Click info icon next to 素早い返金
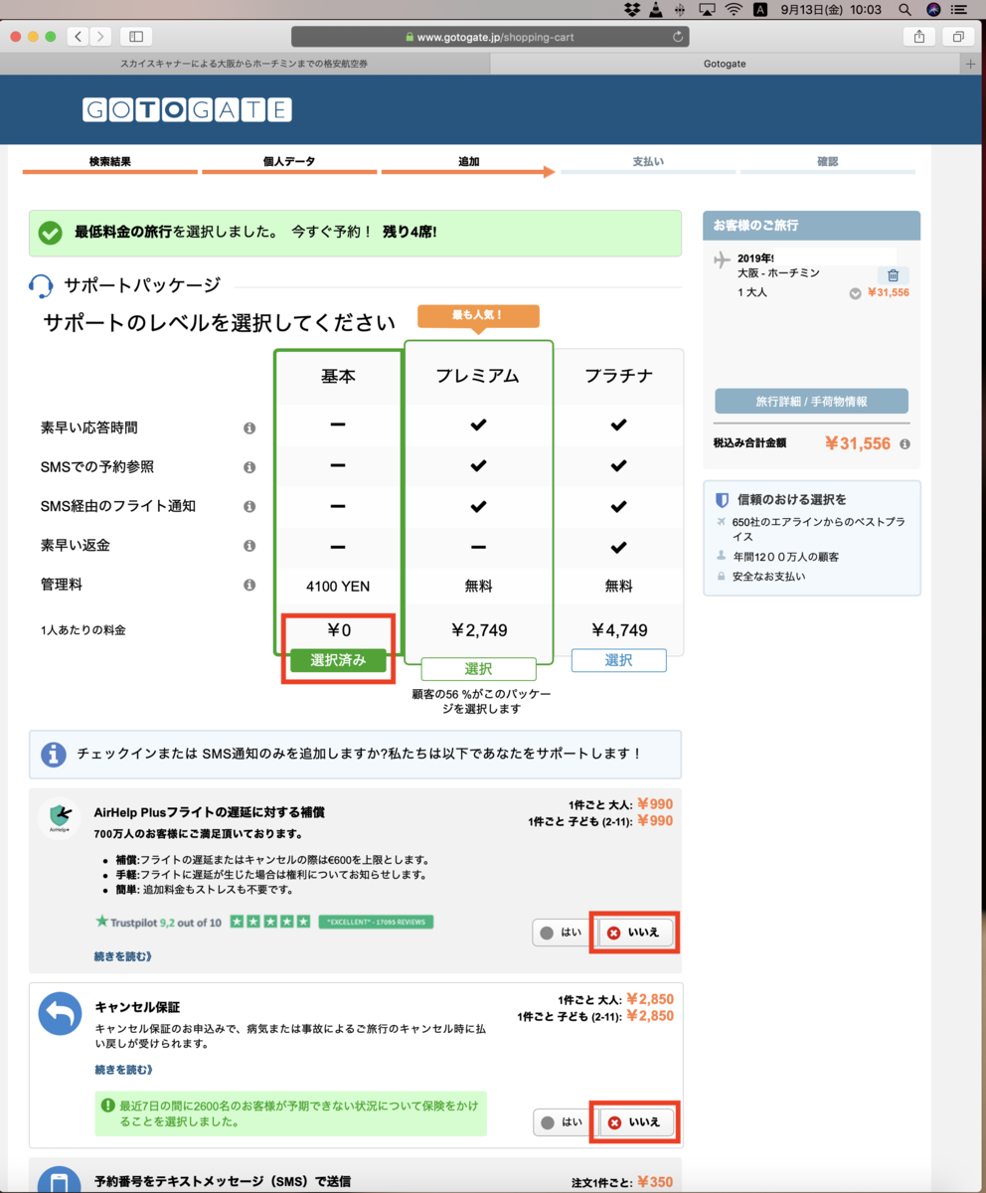This screenshot has height=1193, width=986. [249, 546]
